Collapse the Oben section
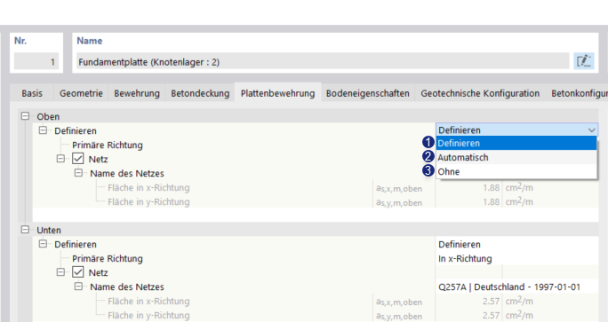608x322 pixels. tap(25, 116)
